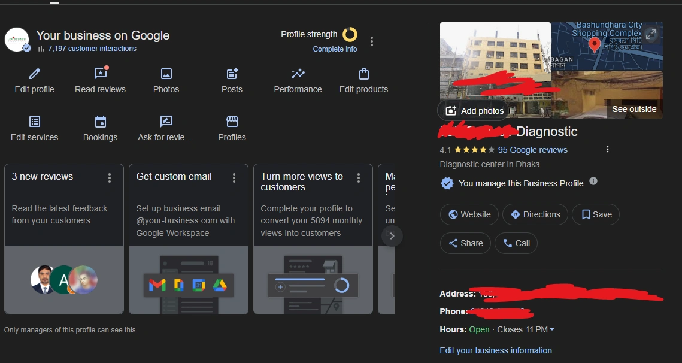Click first reviewer avatar in reviews card

tap(42, 279)
